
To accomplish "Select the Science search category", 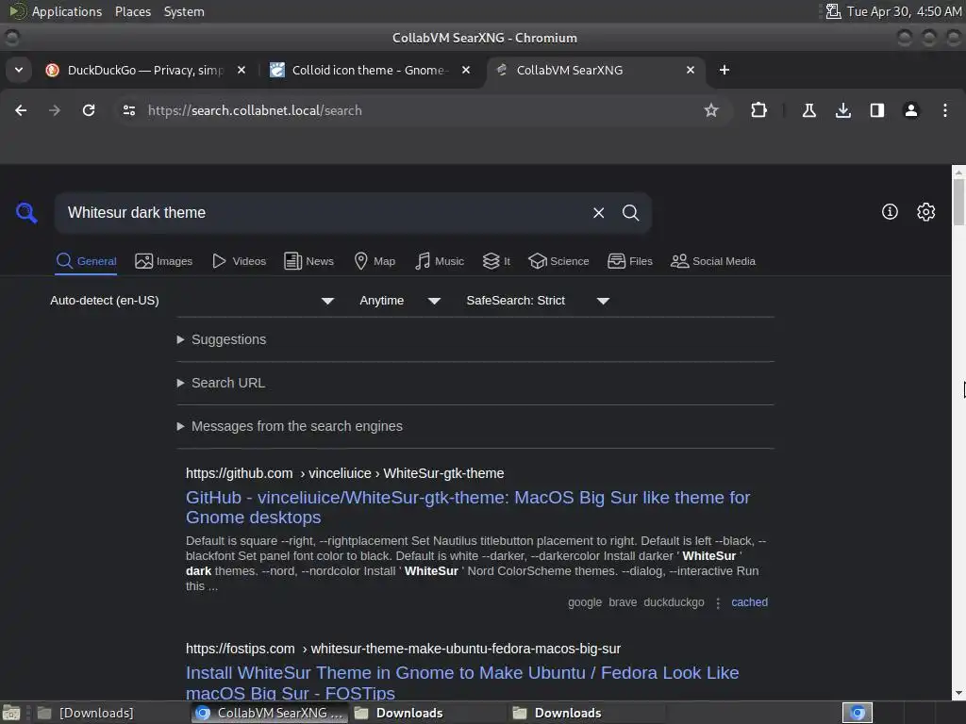I will (558, 261).
